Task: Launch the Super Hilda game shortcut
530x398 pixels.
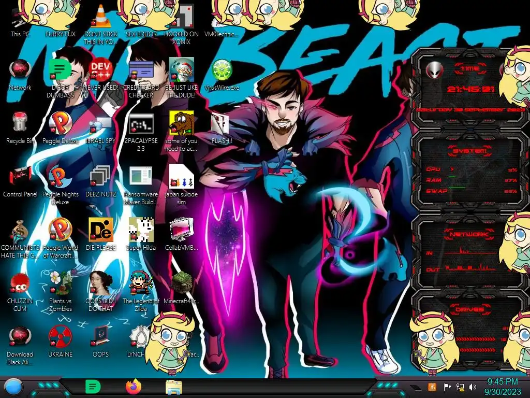Action: click(141, 235)
